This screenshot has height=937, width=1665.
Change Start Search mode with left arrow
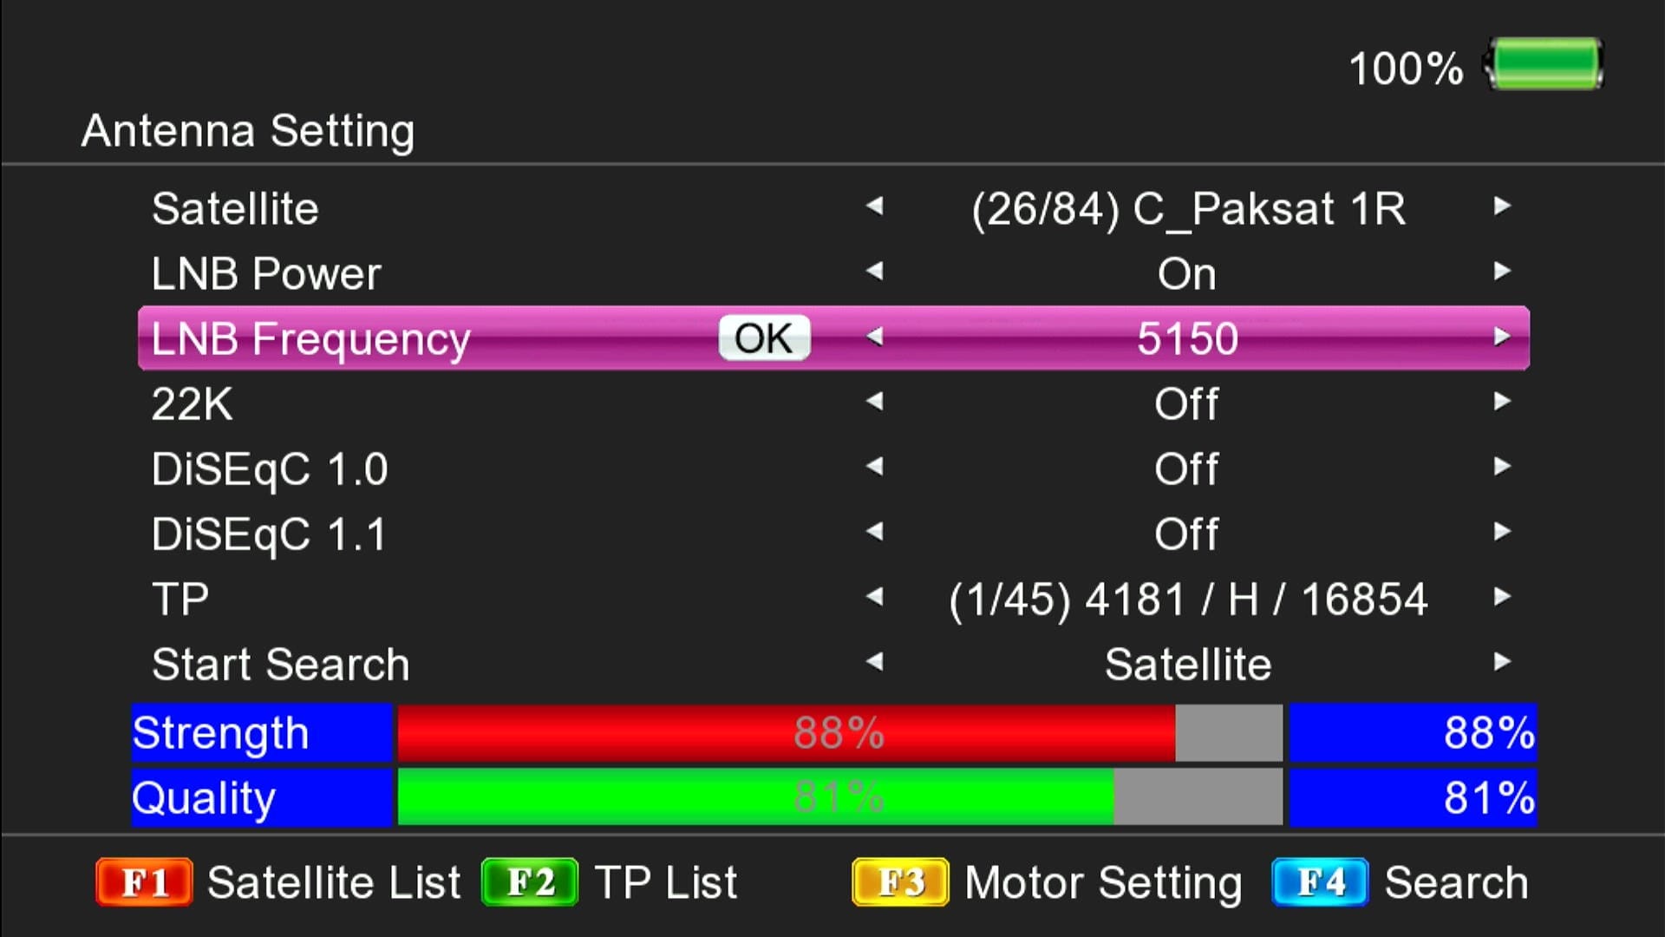[x=874, y=662]
